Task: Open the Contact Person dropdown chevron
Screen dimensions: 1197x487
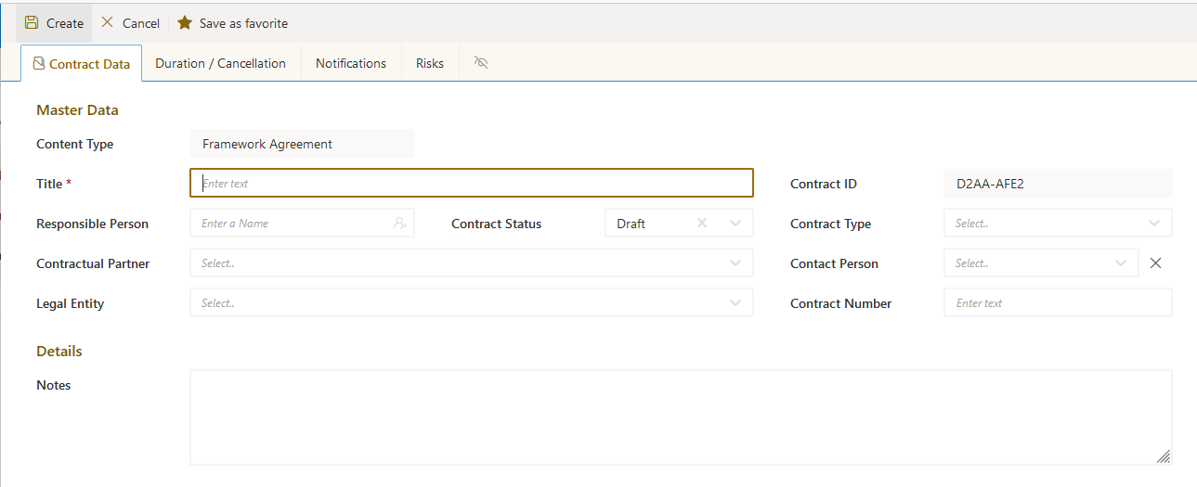Action: 1121,263
